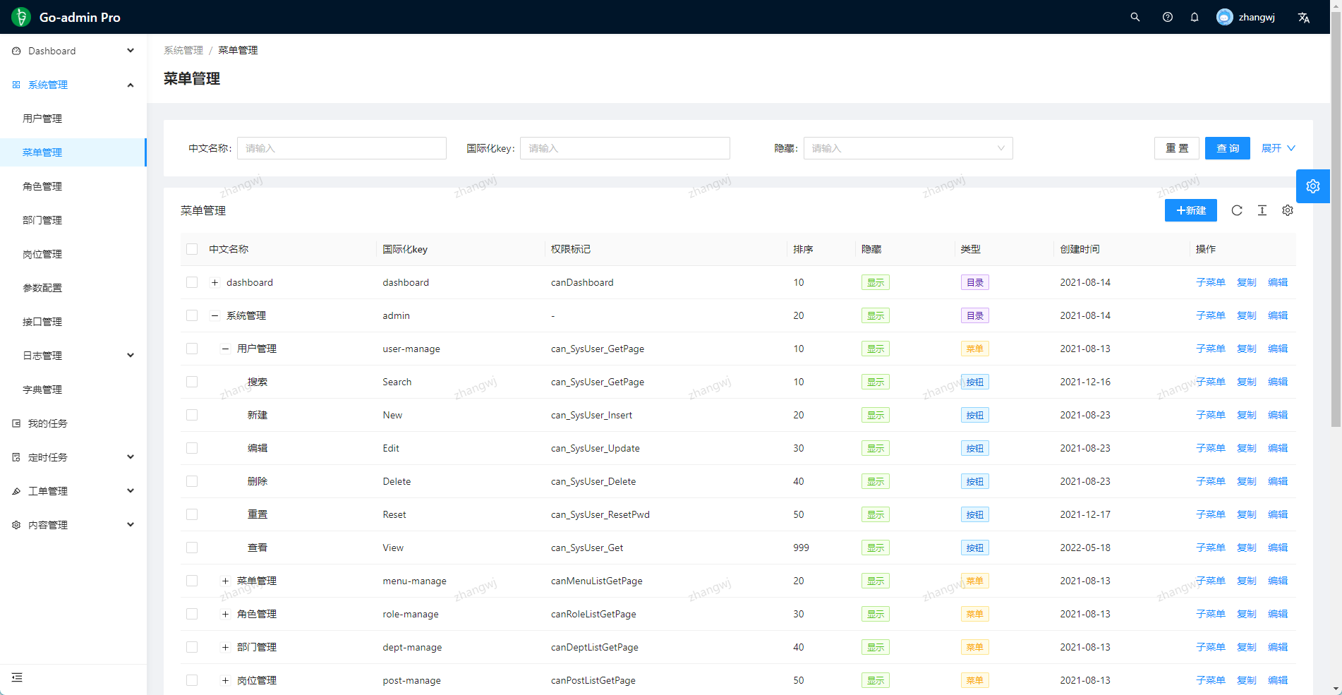Expand the 角色管理 row tree node
The width and height of the screenshot is (1342, 695).
tap(225, 614)
